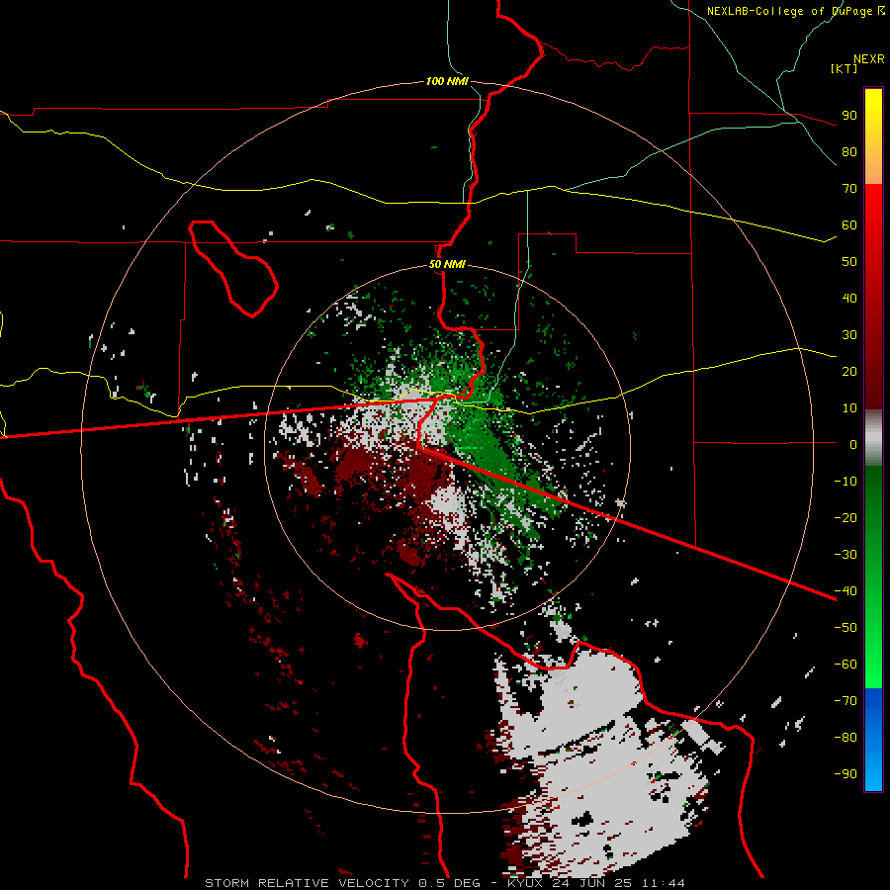The image size is (890, 890).
Task: Pick the blue segment of the color bar
Action: (x=873, y=740)
